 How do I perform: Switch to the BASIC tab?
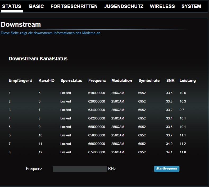click(x=37, y=6)
